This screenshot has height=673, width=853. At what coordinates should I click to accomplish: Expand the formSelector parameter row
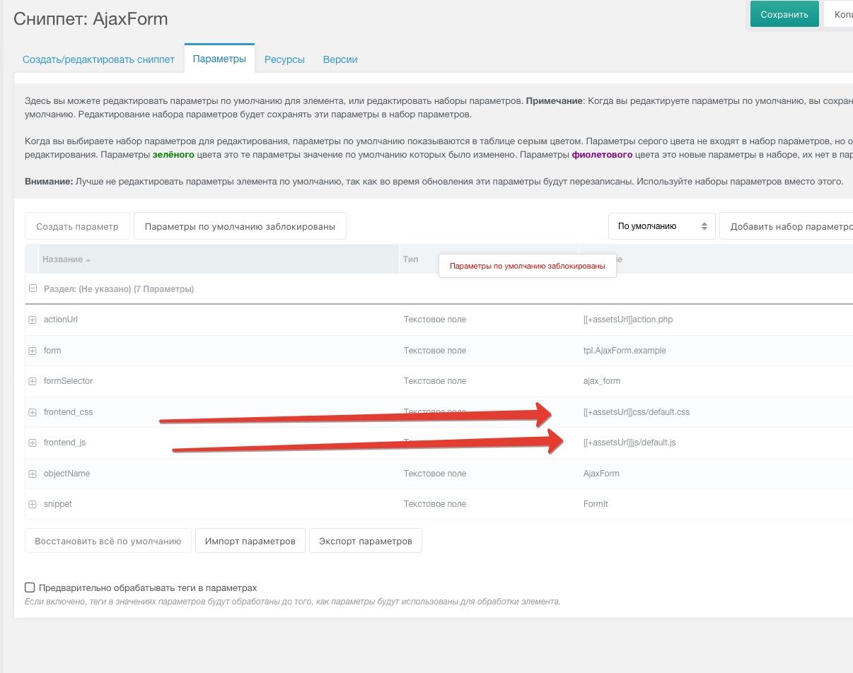click(33, 381)
